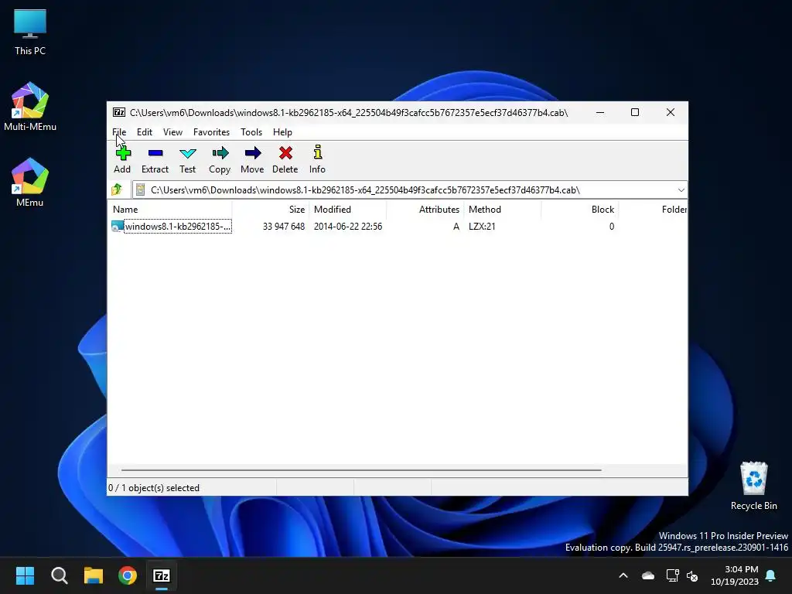Open This PC desktop icon

30,32
